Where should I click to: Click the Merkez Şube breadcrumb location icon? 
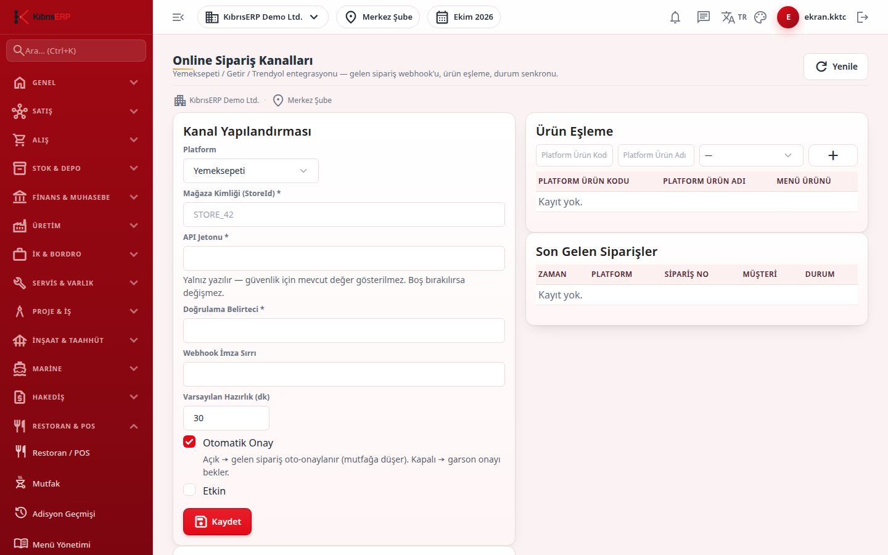click(278, 101)
